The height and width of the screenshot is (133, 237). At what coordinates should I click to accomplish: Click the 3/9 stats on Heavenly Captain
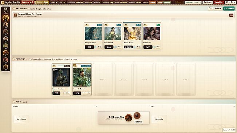pyautogui.click(x=77, y=93)
